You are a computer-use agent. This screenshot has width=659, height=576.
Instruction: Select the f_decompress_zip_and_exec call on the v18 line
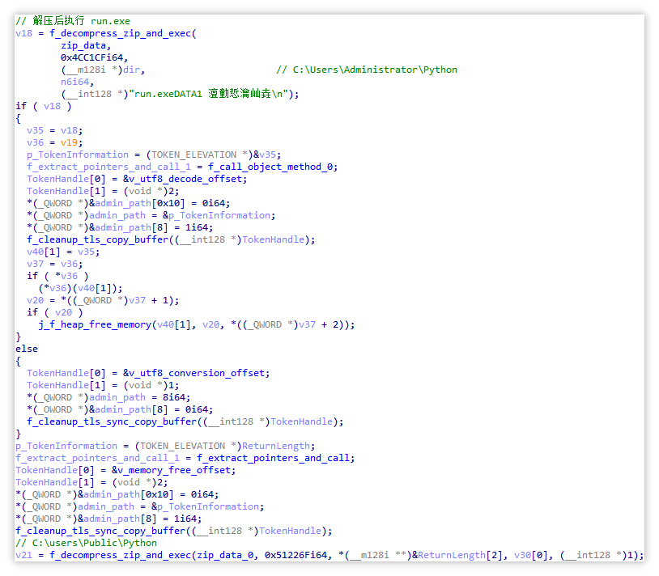pyautogui.click(x=120, y=33)
